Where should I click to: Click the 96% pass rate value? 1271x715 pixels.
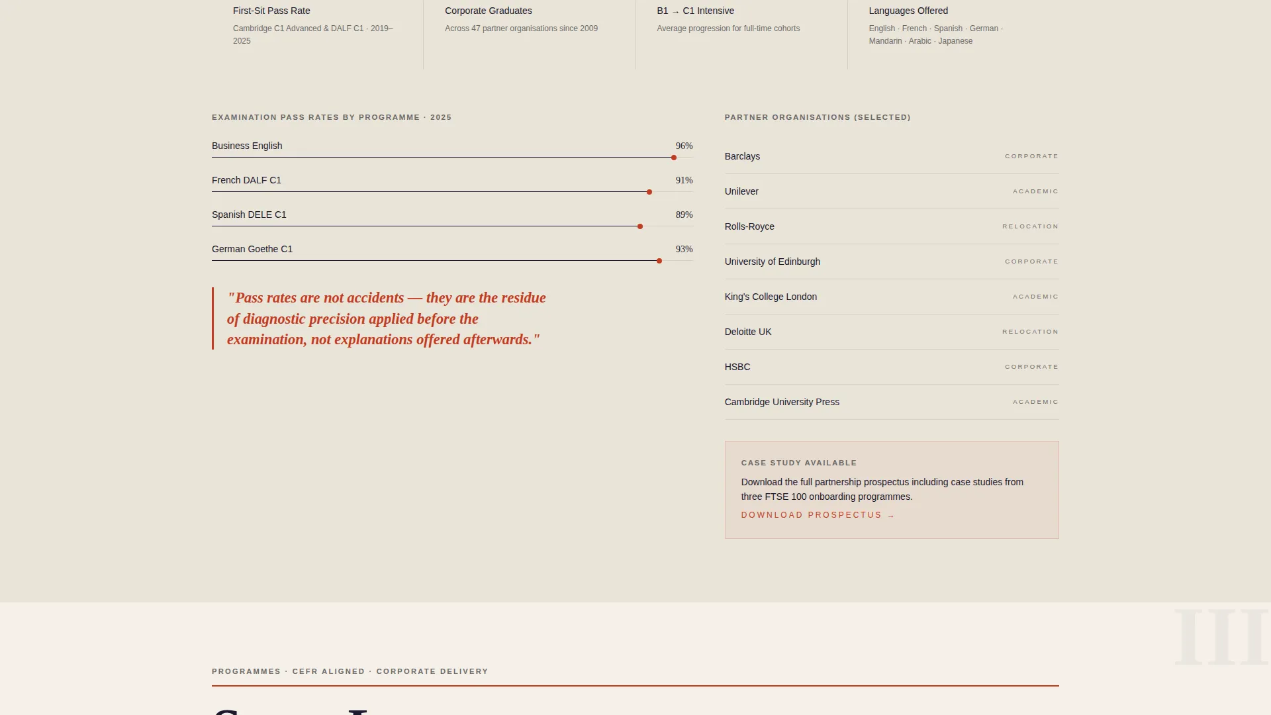(x=684, y=146)
